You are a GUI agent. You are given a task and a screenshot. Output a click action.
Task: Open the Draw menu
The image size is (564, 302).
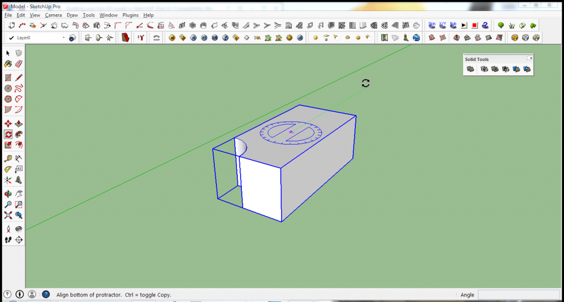[x=72, y=15]
